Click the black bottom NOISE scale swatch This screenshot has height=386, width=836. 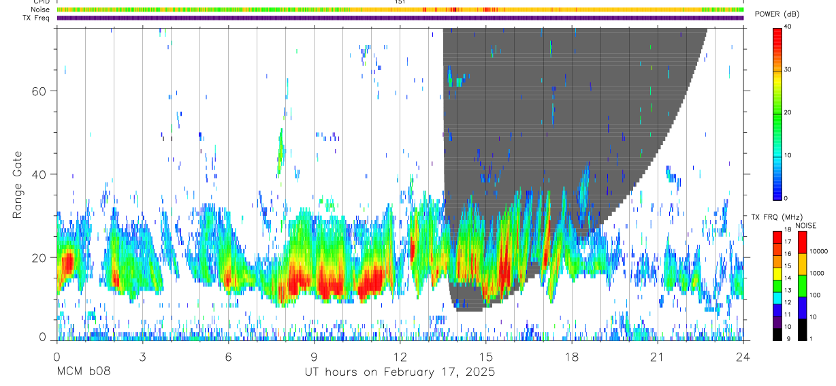tap(802, 329)
